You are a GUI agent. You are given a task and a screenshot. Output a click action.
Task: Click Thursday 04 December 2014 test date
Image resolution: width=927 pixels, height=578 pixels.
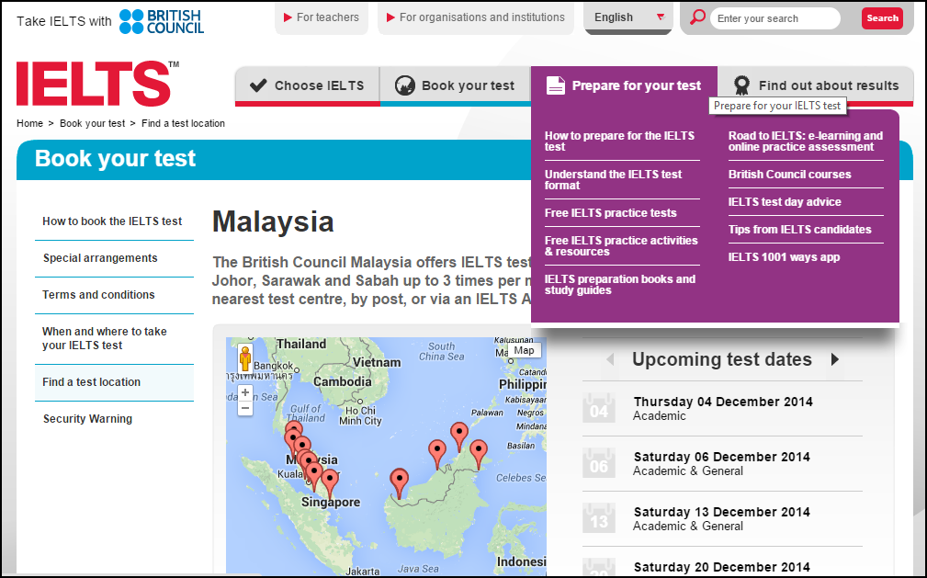click(723, 402)
